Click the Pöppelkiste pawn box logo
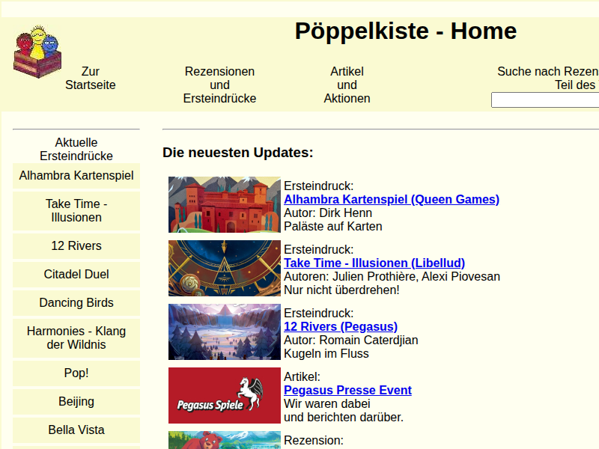 pyautogui.click(x=37, y=52)
